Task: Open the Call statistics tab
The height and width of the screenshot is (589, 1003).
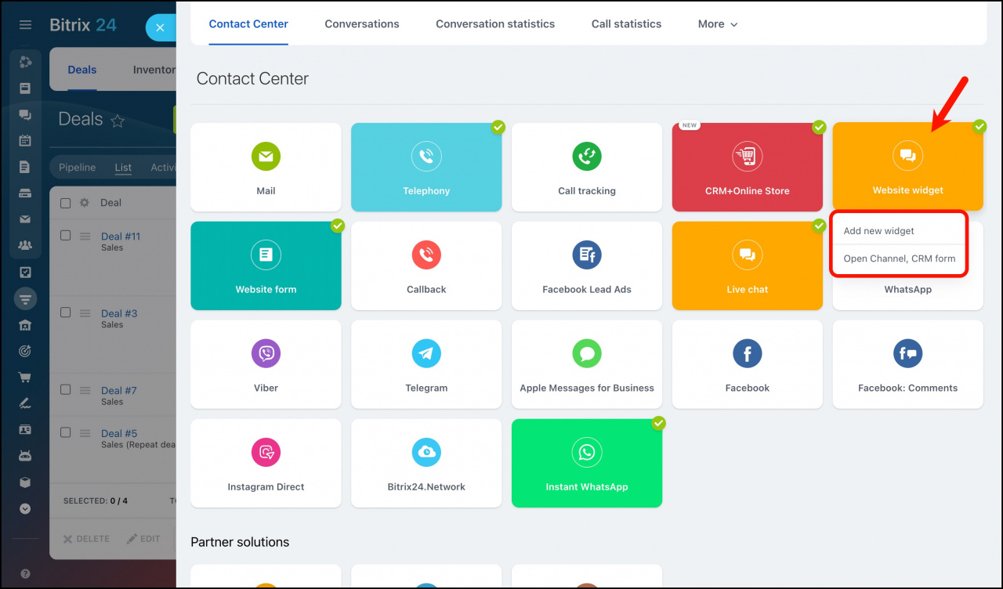Action: [x=626, y=24]
